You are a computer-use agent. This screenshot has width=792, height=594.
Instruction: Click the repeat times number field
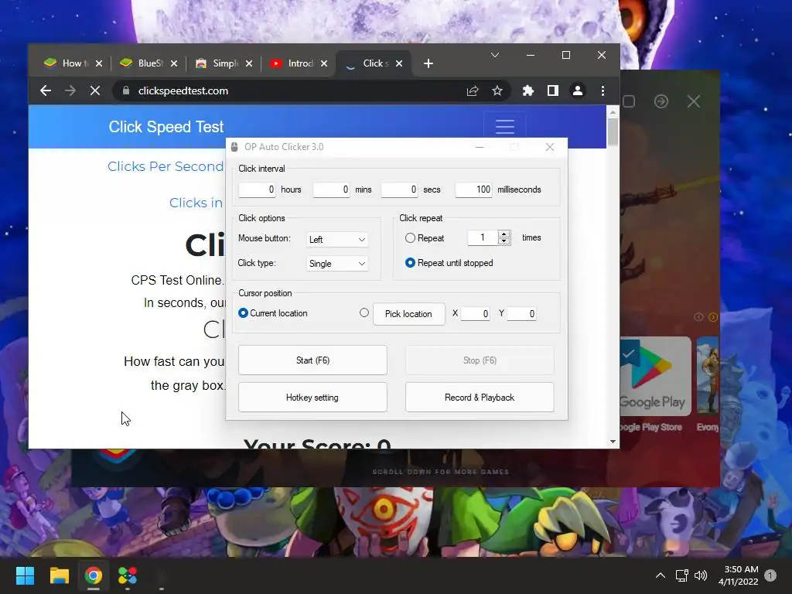(x=483, y=237)
